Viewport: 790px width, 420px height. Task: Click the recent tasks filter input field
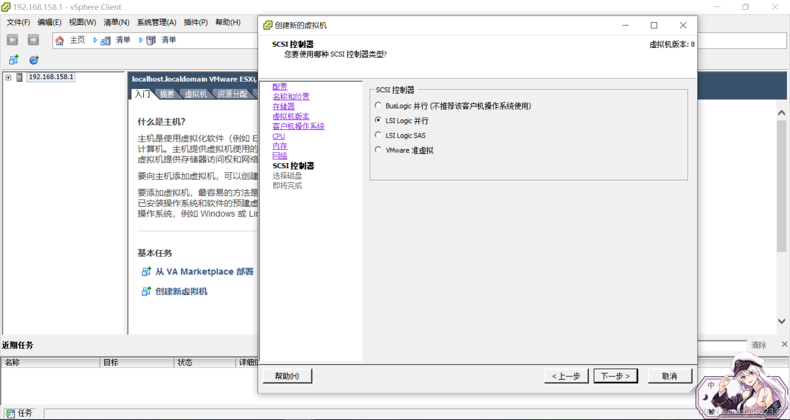click(722, 346)
